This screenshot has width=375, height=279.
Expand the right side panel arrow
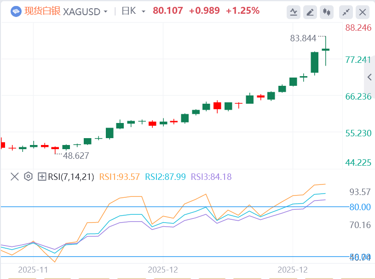pos(369,78)
